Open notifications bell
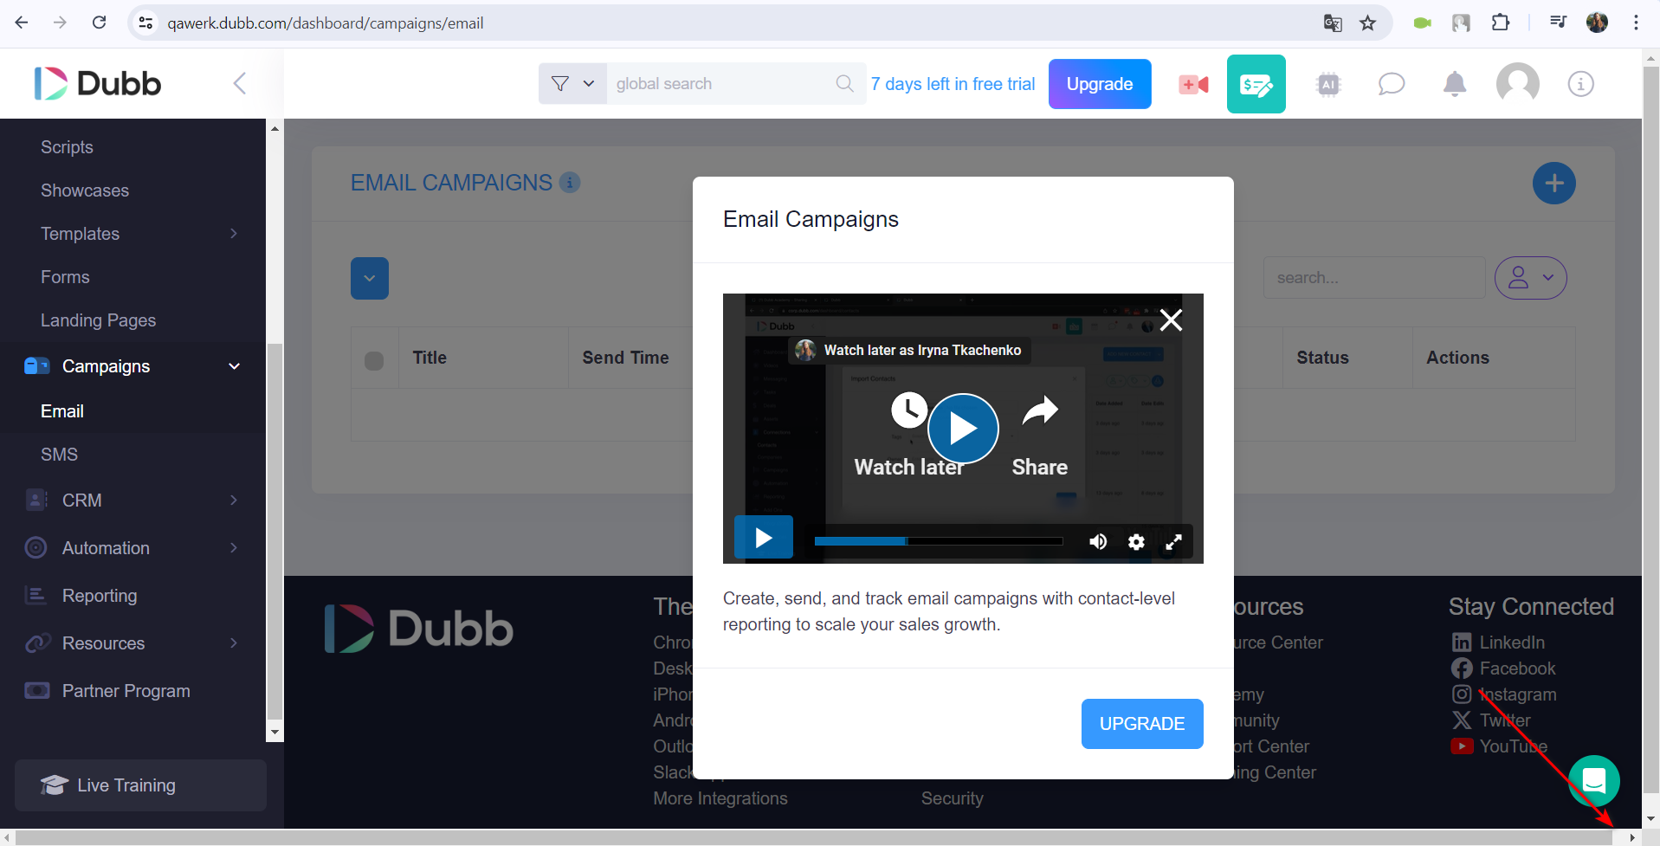Screen dimensions: 1660x846 [1455, 84]
